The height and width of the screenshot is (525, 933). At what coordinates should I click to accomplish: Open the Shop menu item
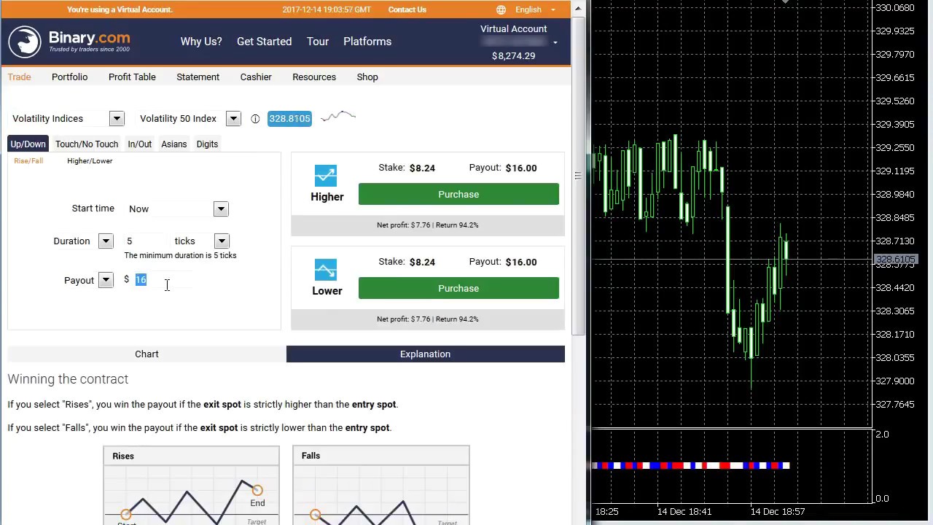[367, 77]
